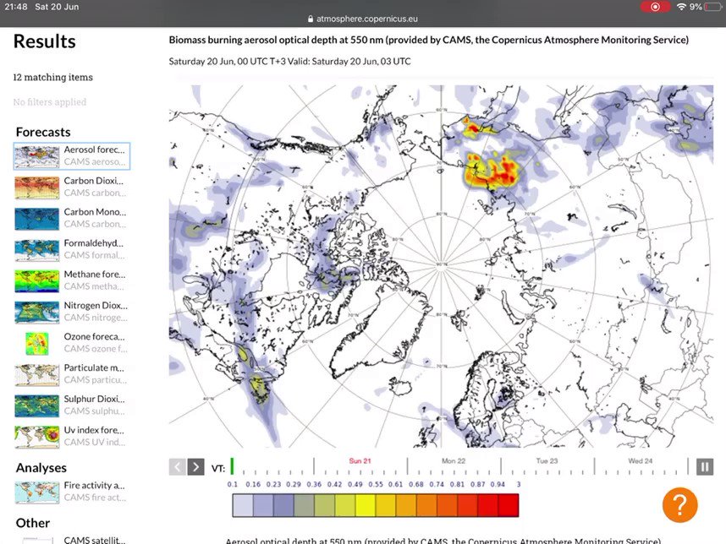726x544 pixels.
Task: Open the Particulate matter forecast thumbnail
Action: tap(37, 374)
